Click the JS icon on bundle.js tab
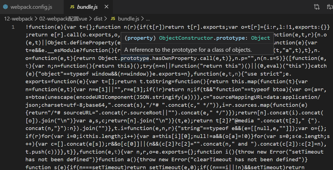333x170 pixels. [72, 7]
